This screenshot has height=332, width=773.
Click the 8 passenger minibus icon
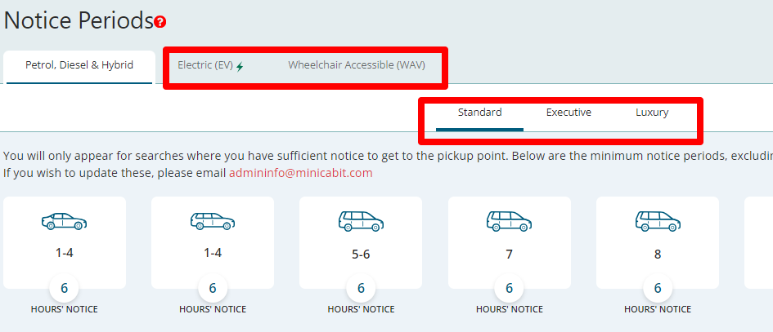[x=658, y=221]
